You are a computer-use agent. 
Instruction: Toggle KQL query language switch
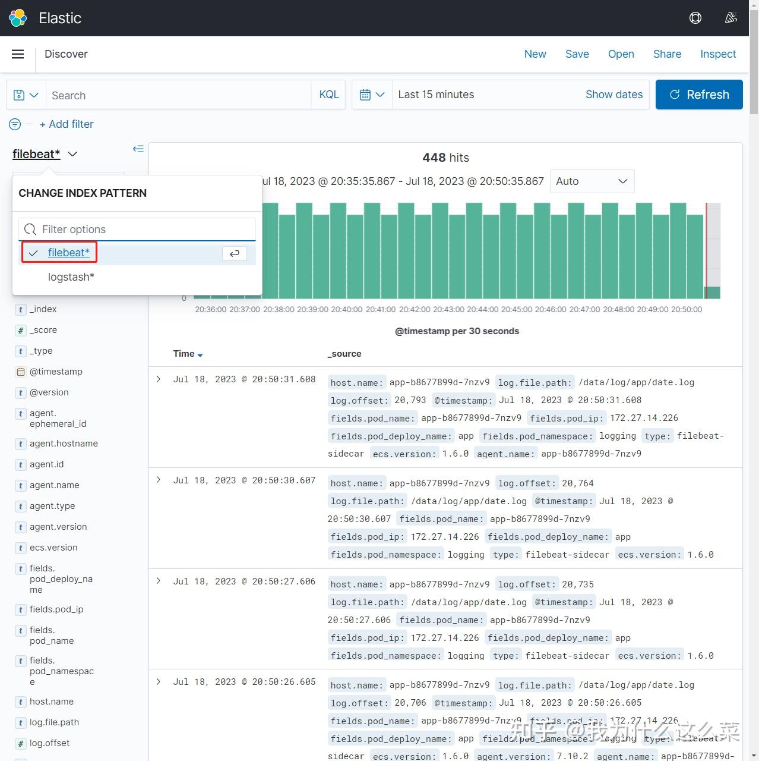point(328,95)
